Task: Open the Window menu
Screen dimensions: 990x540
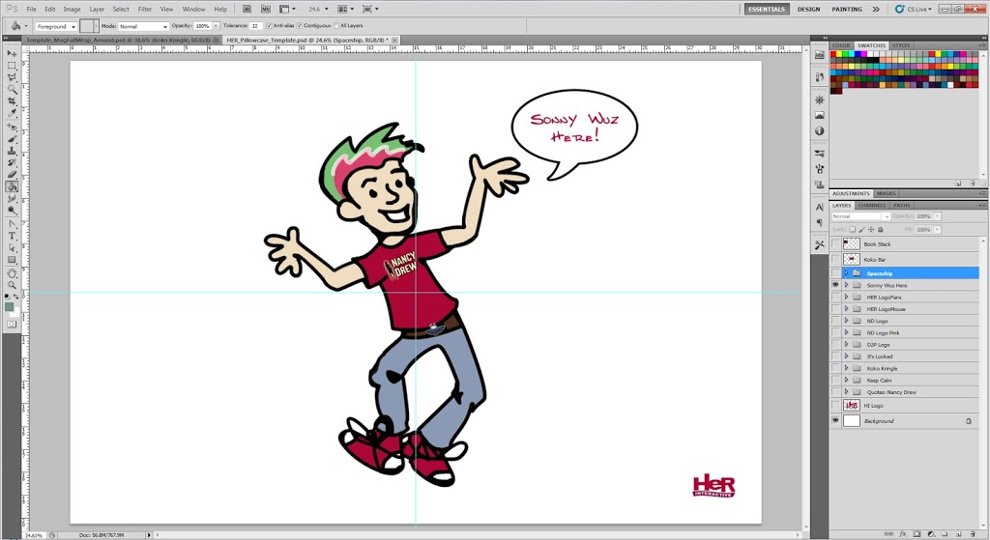Action: [193, 10]
